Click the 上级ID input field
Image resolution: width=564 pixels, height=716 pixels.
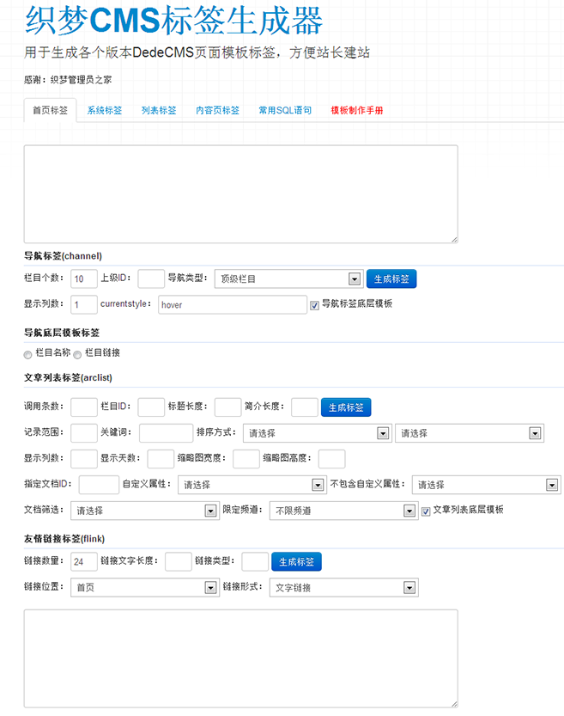(x=151, y=278)
